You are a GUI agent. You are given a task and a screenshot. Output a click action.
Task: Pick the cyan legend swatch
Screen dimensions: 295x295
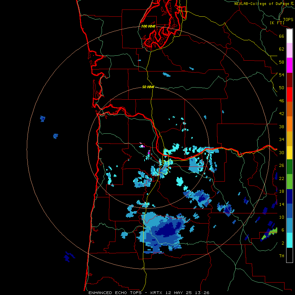289,240
